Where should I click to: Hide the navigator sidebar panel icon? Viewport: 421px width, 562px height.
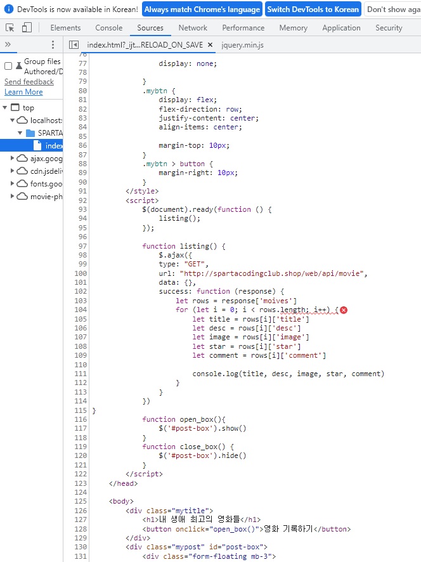[74, 45]
